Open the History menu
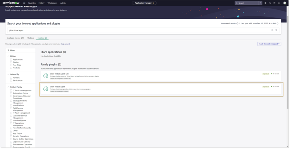The width and height of the screenshot is (290, 149). click(41, 3)
